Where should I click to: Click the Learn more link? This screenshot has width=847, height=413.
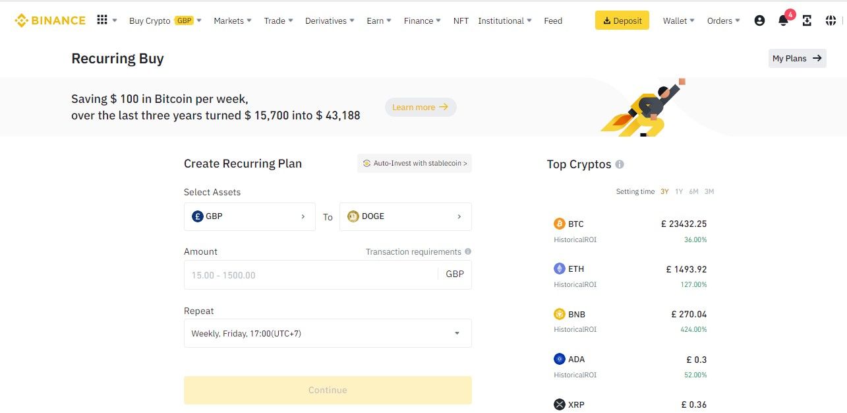[x=420, y=107]
